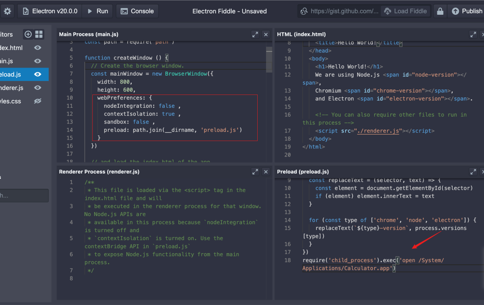484x305 pixels.
Task: Toggle visibility of renderer.js editor
Action: (x=38, y=88)
